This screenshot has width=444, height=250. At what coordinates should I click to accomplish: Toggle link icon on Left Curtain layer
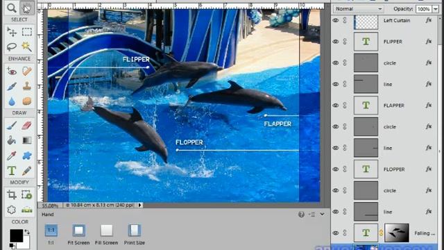click(x=345, y=20)
